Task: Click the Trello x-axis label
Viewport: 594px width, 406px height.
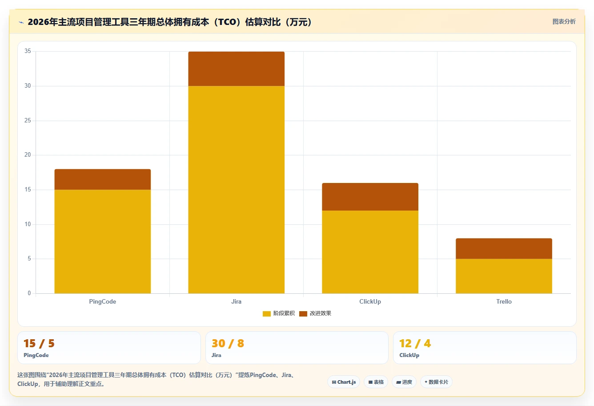Action: pos(504,301)
